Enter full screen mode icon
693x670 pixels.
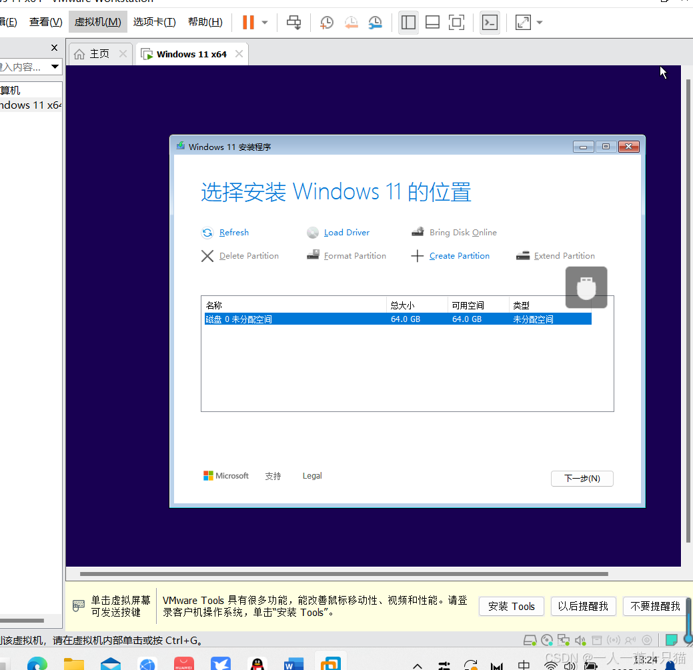click(456, 22)
